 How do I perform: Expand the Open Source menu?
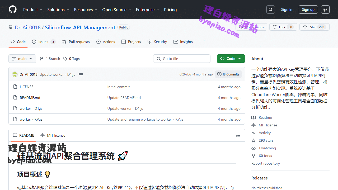tap(116, 9)
